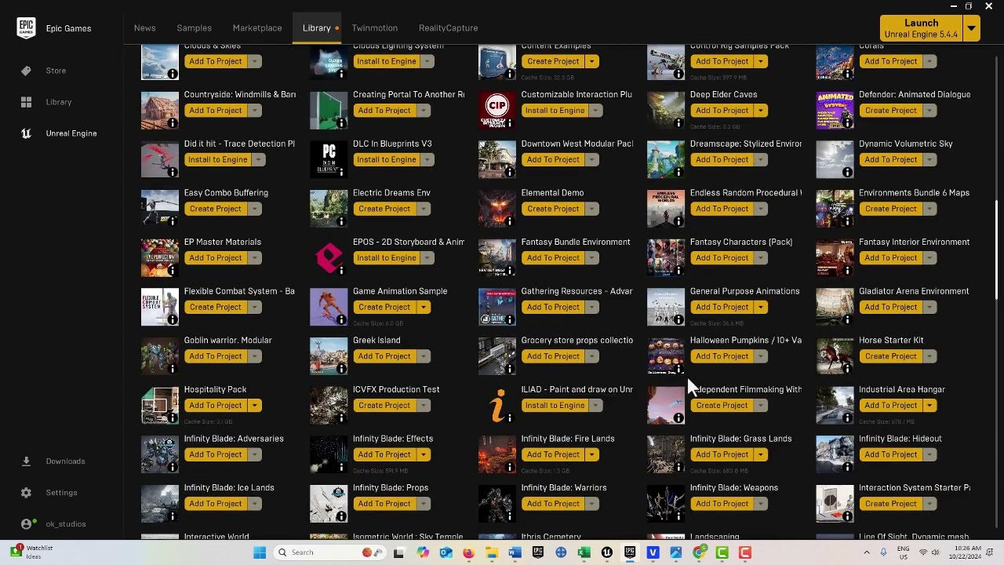
Task: Click the Epic Games logo
Action: 26,28
